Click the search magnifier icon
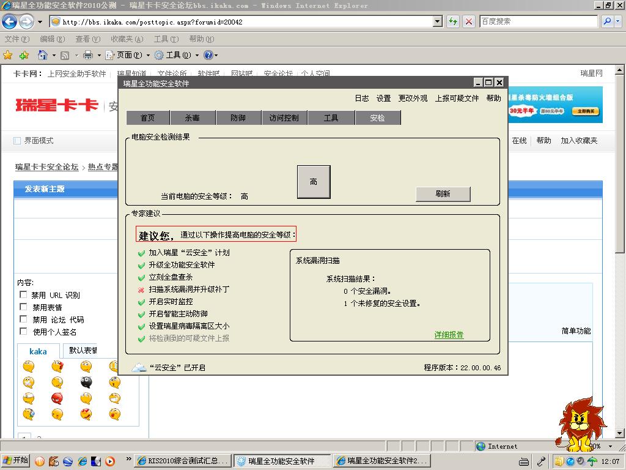The height and width of the screenshot is (470, 626). tap(607, 21)
